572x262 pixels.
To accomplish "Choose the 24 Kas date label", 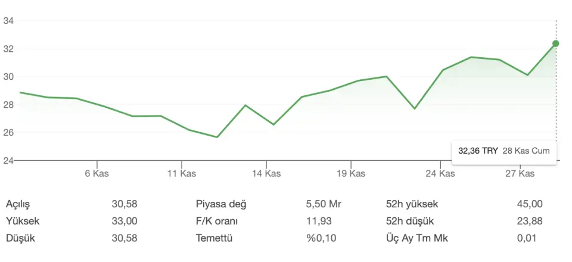I will [440, 174].
